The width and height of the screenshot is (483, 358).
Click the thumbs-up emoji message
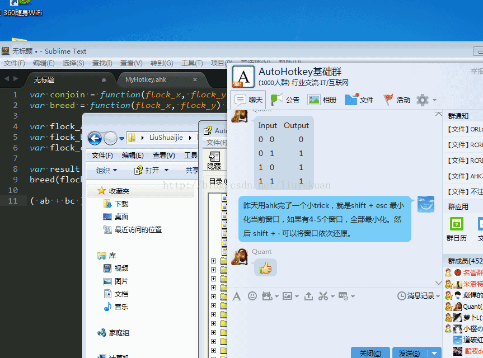(265, 267)
